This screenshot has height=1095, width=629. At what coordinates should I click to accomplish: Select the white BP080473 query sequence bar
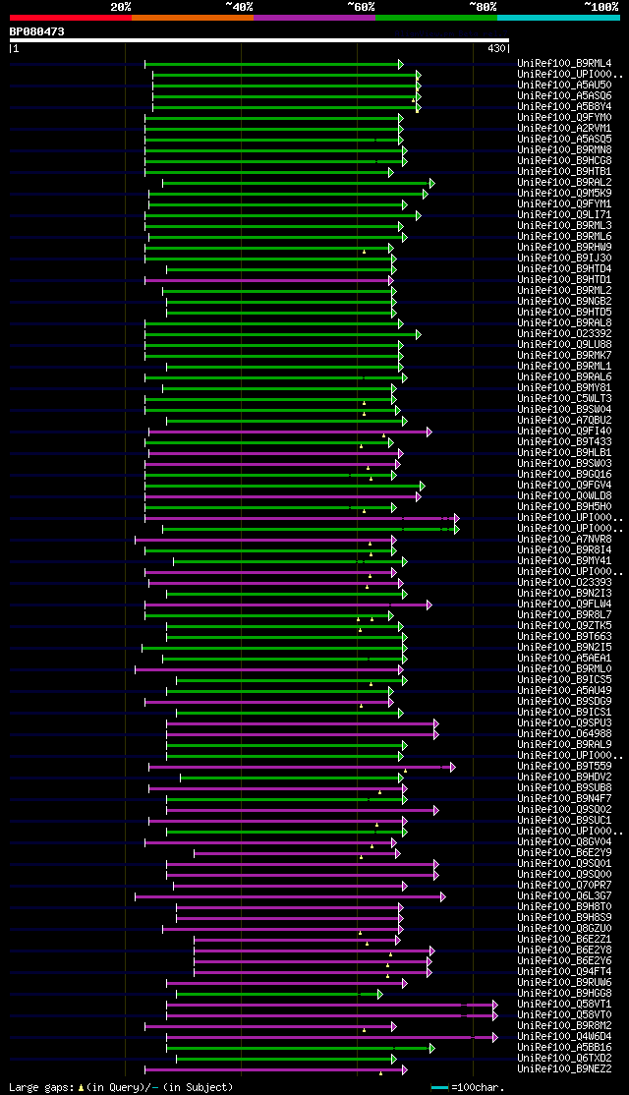pyautogui.click(x=259, y=40)
